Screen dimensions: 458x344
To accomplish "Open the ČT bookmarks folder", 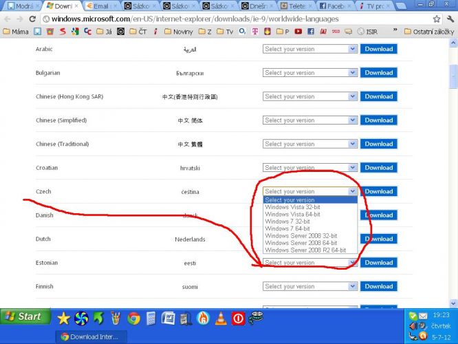I will pyautogui.click(x=138, y=31).
